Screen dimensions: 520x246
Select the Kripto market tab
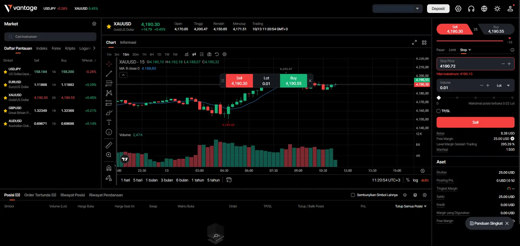(70, 48)
